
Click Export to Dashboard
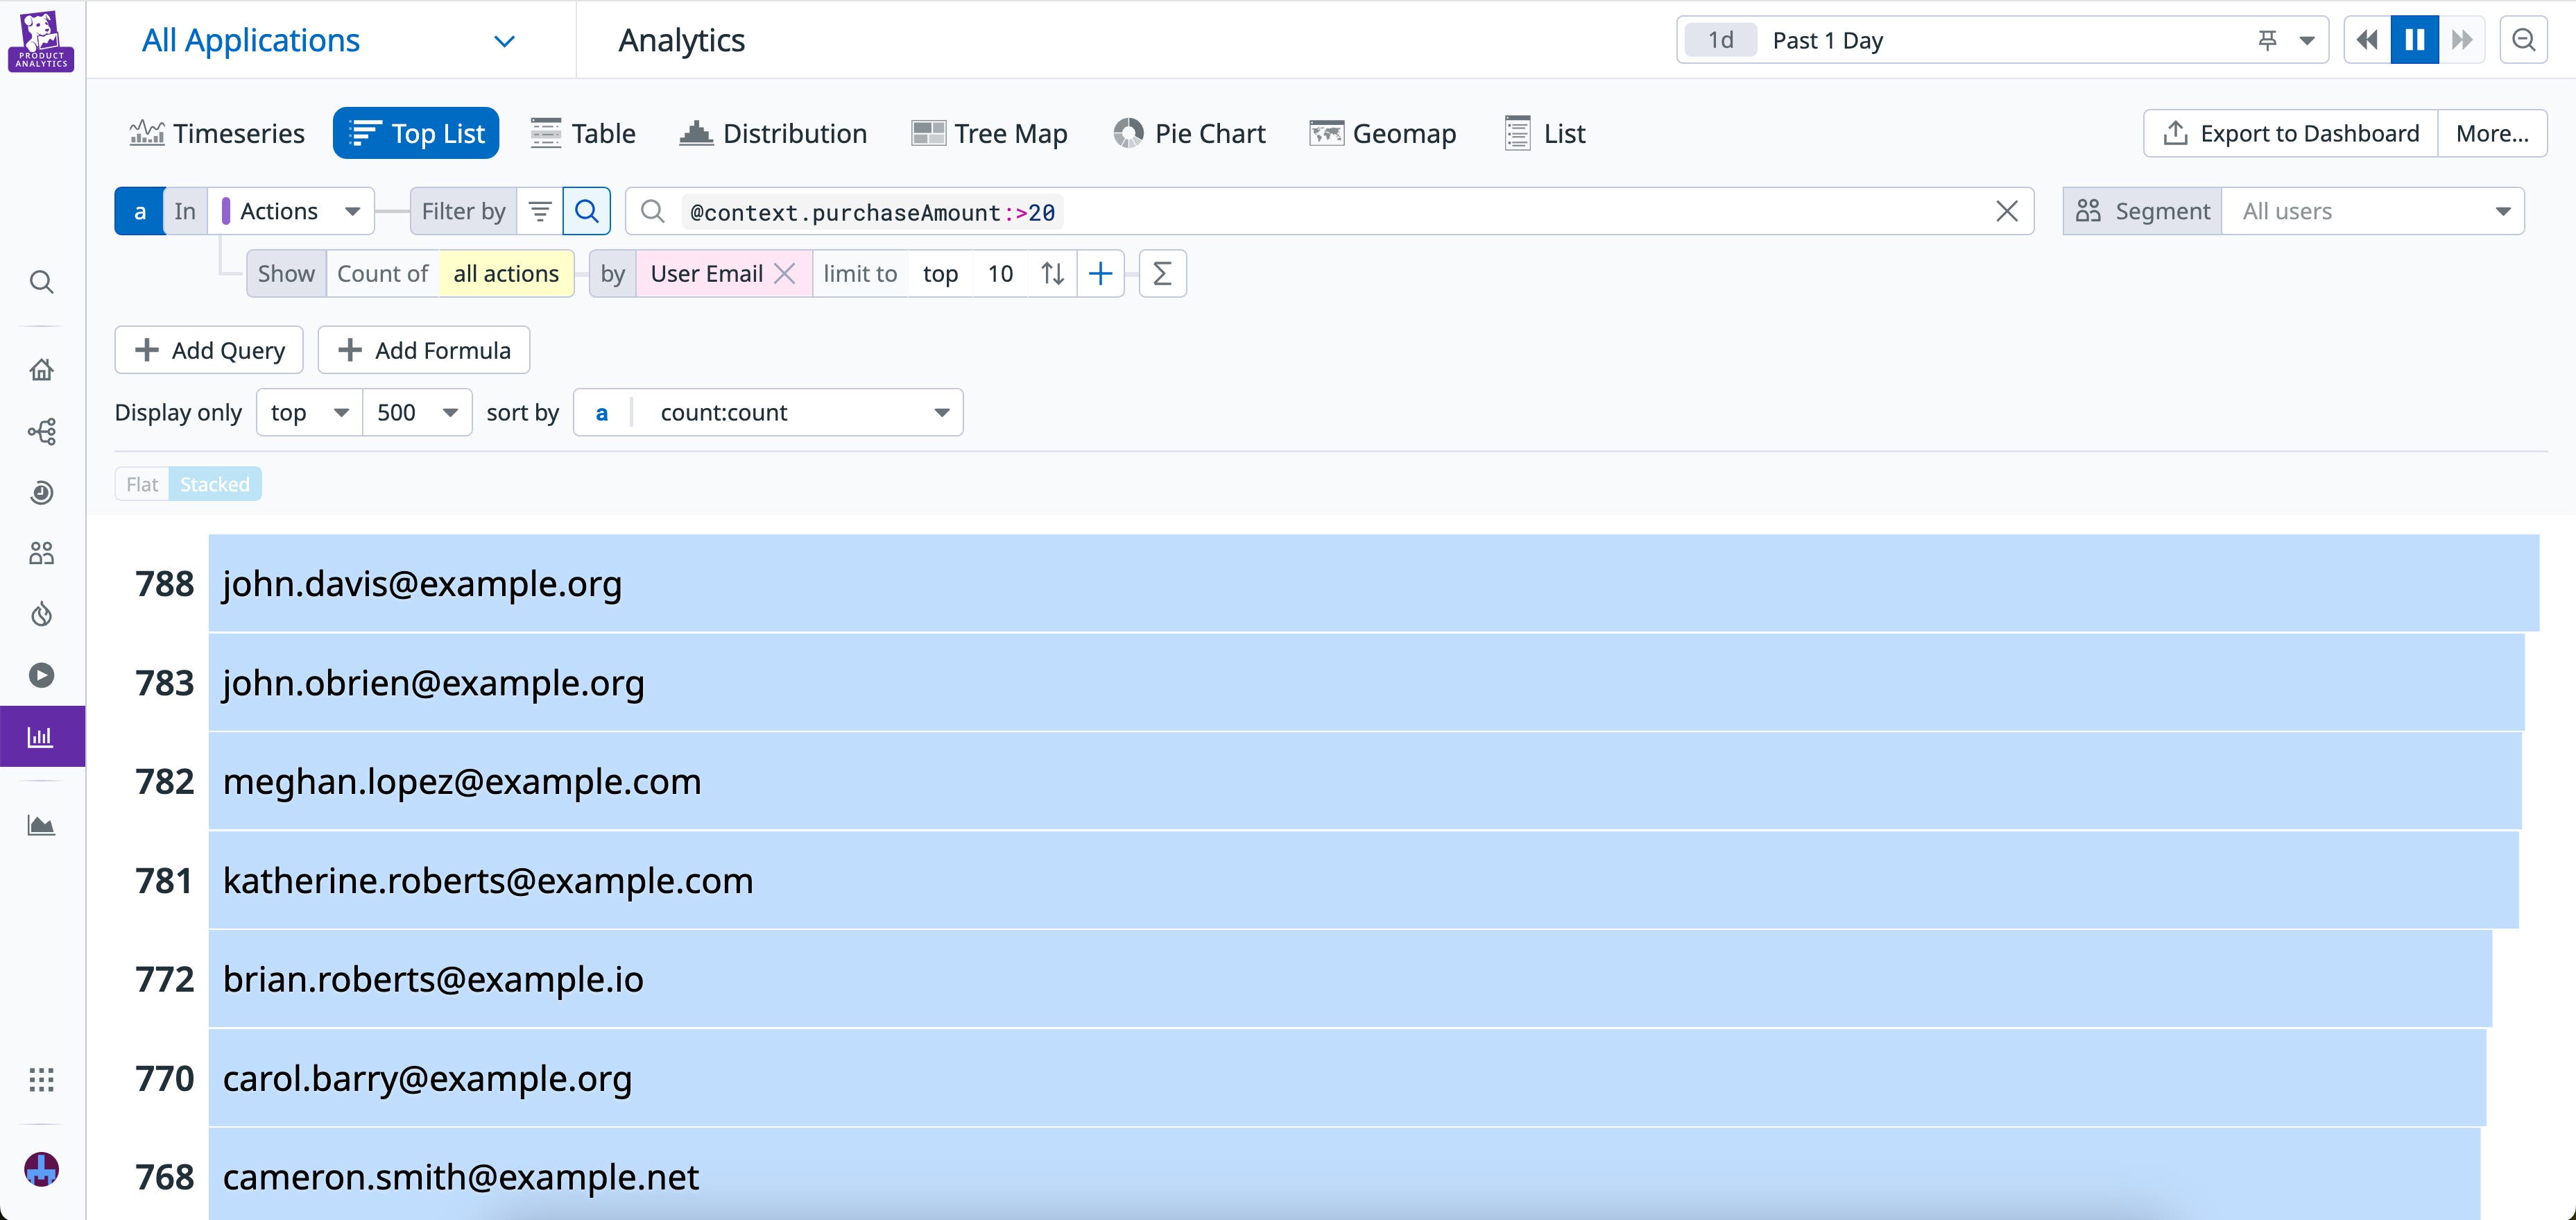pyautogui.click(x=2290, y=133)
